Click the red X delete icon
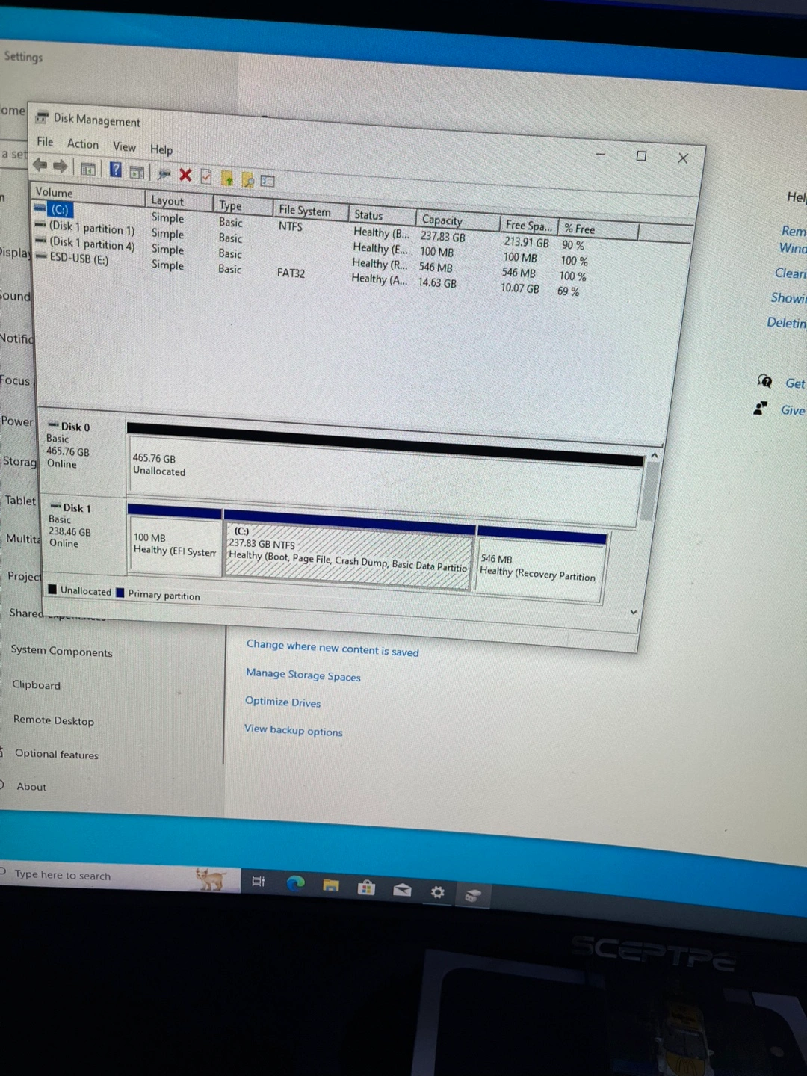This screenshot has height=1076, width=807. [185, 175]
